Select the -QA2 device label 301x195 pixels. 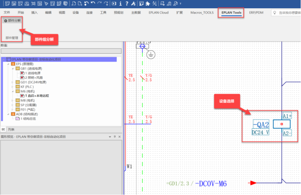[261, 125]
